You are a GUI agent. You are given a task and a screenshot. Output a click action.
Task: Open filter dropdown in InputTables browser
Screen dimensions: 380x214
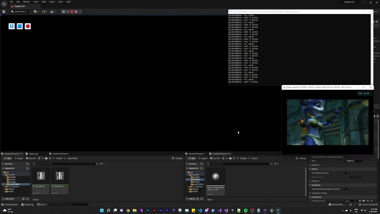pyautogui.click(x=102, y=164)
